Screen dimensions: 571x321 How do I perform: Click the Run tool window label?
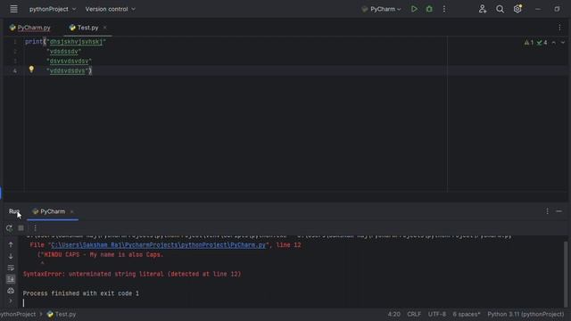(x=14, y=211)
